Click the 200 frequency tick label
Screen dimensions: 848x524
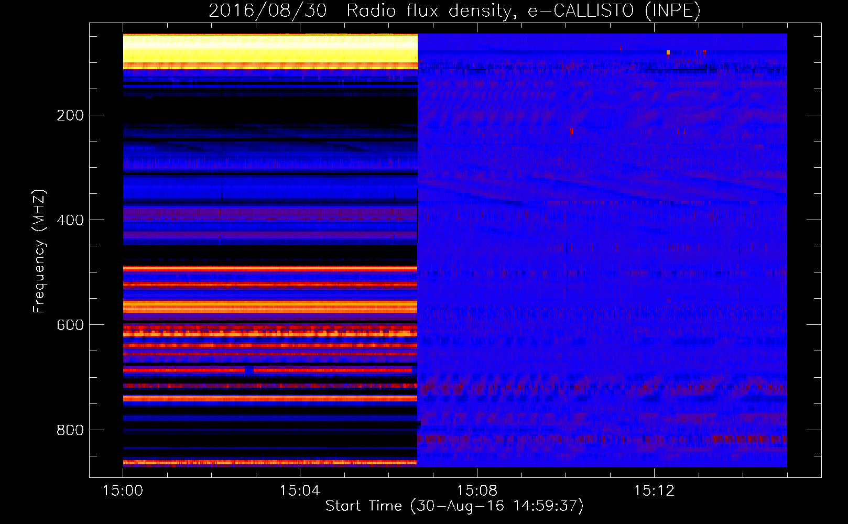(x=70, y=115)
